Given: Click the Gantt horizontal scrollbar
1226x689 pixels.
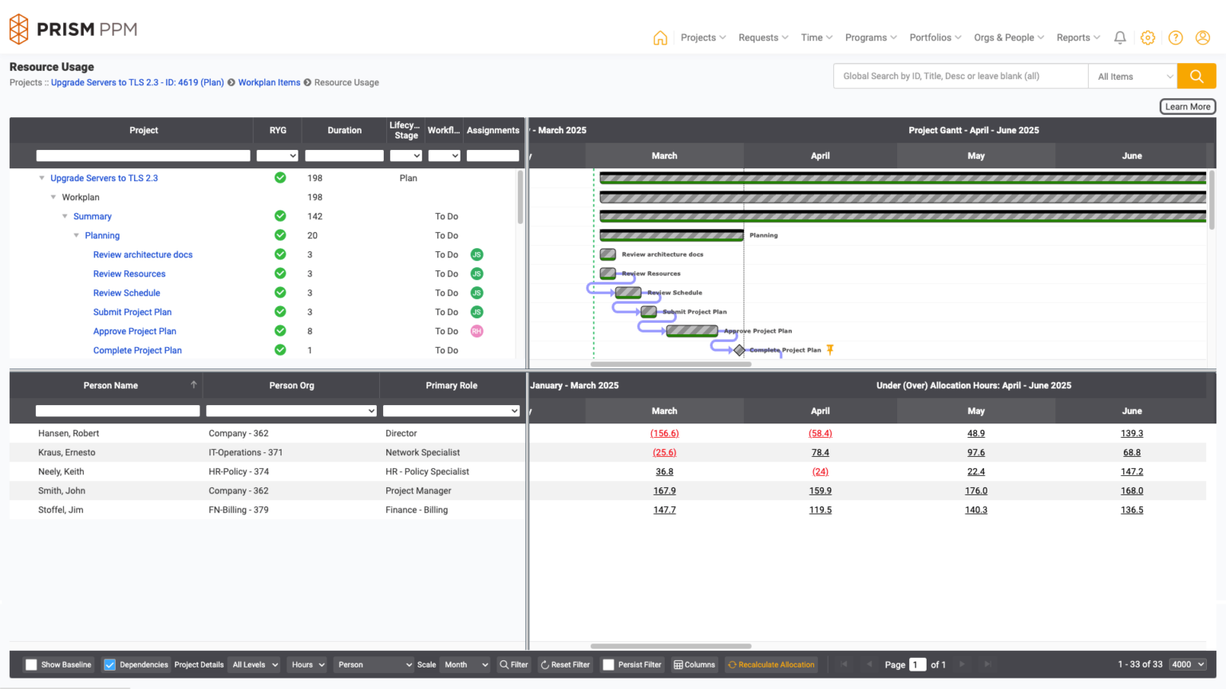Looking at the screenshot, I should click(671, 364).
